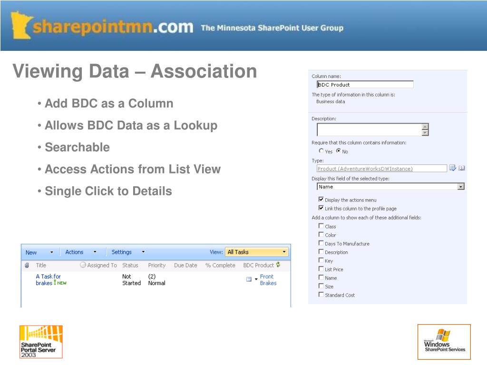Viewport: 487px width, 365px height.
Task: Click the Type Product entity field
Action: click(x=382, y=169)
